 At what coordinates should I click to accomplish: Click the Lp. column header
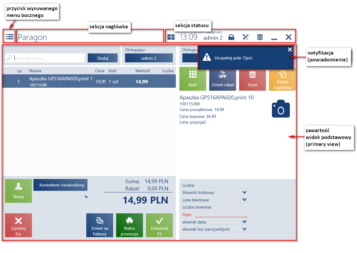[20, 71]
